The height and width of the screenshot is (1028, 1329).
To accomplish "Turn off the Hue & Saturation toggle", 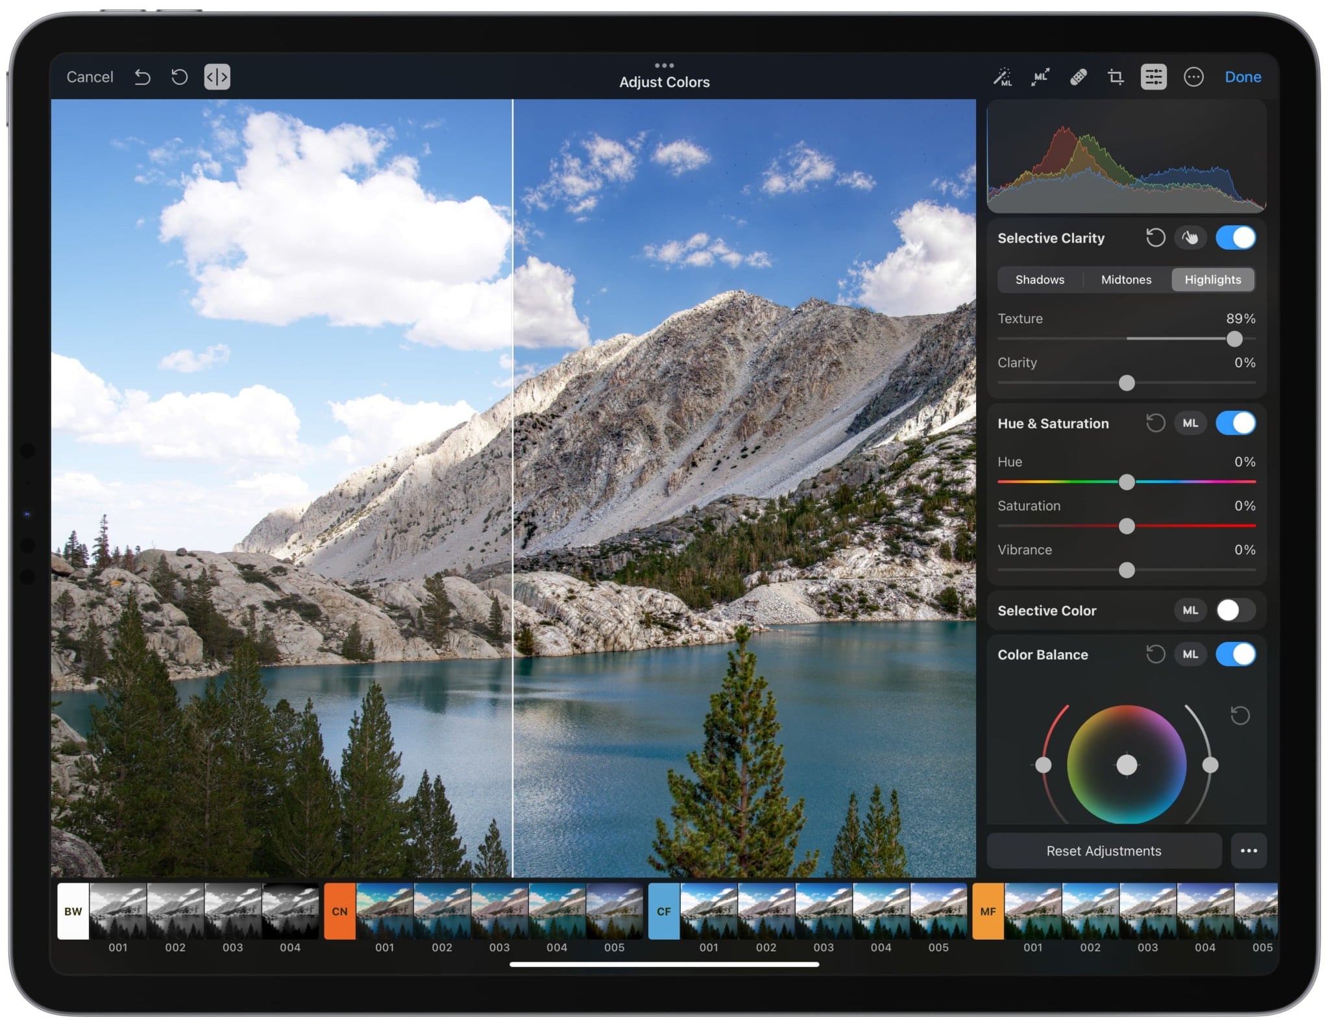I will (x=1236, y=422).
